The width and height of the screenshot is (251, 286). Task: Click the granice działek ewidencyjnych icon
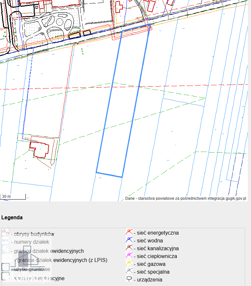6,249
